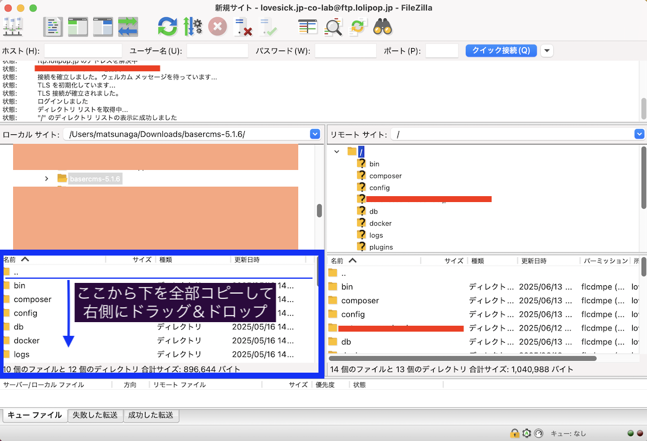Screen dimensions: 647x441
Task: Toggle the synchronized browsing icon
Action: pyautogui.click(x=358, y=27)
